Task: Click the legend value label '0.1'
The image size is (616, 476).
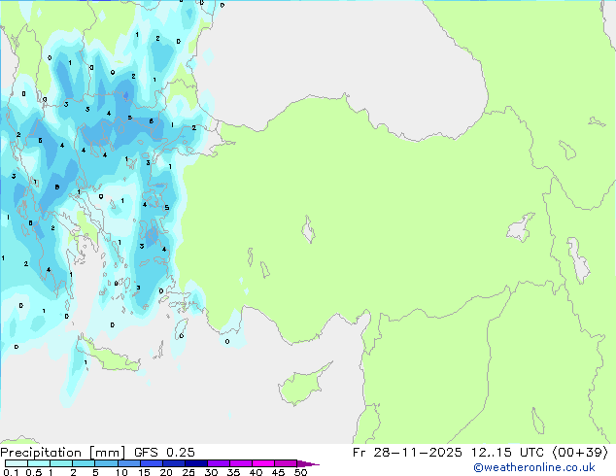Action: pyautogui.click(x=11, y=472)
